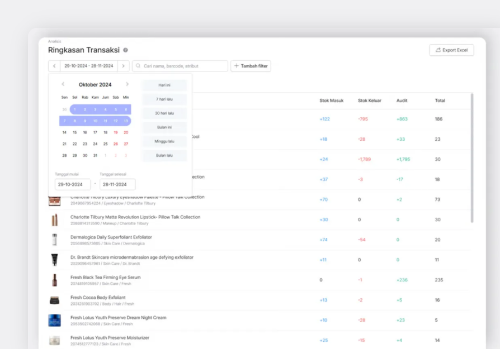This screenshot has width=500, height=349.
Task: Click the search field Cari nama, barcode, atribut
Action: 180,66
